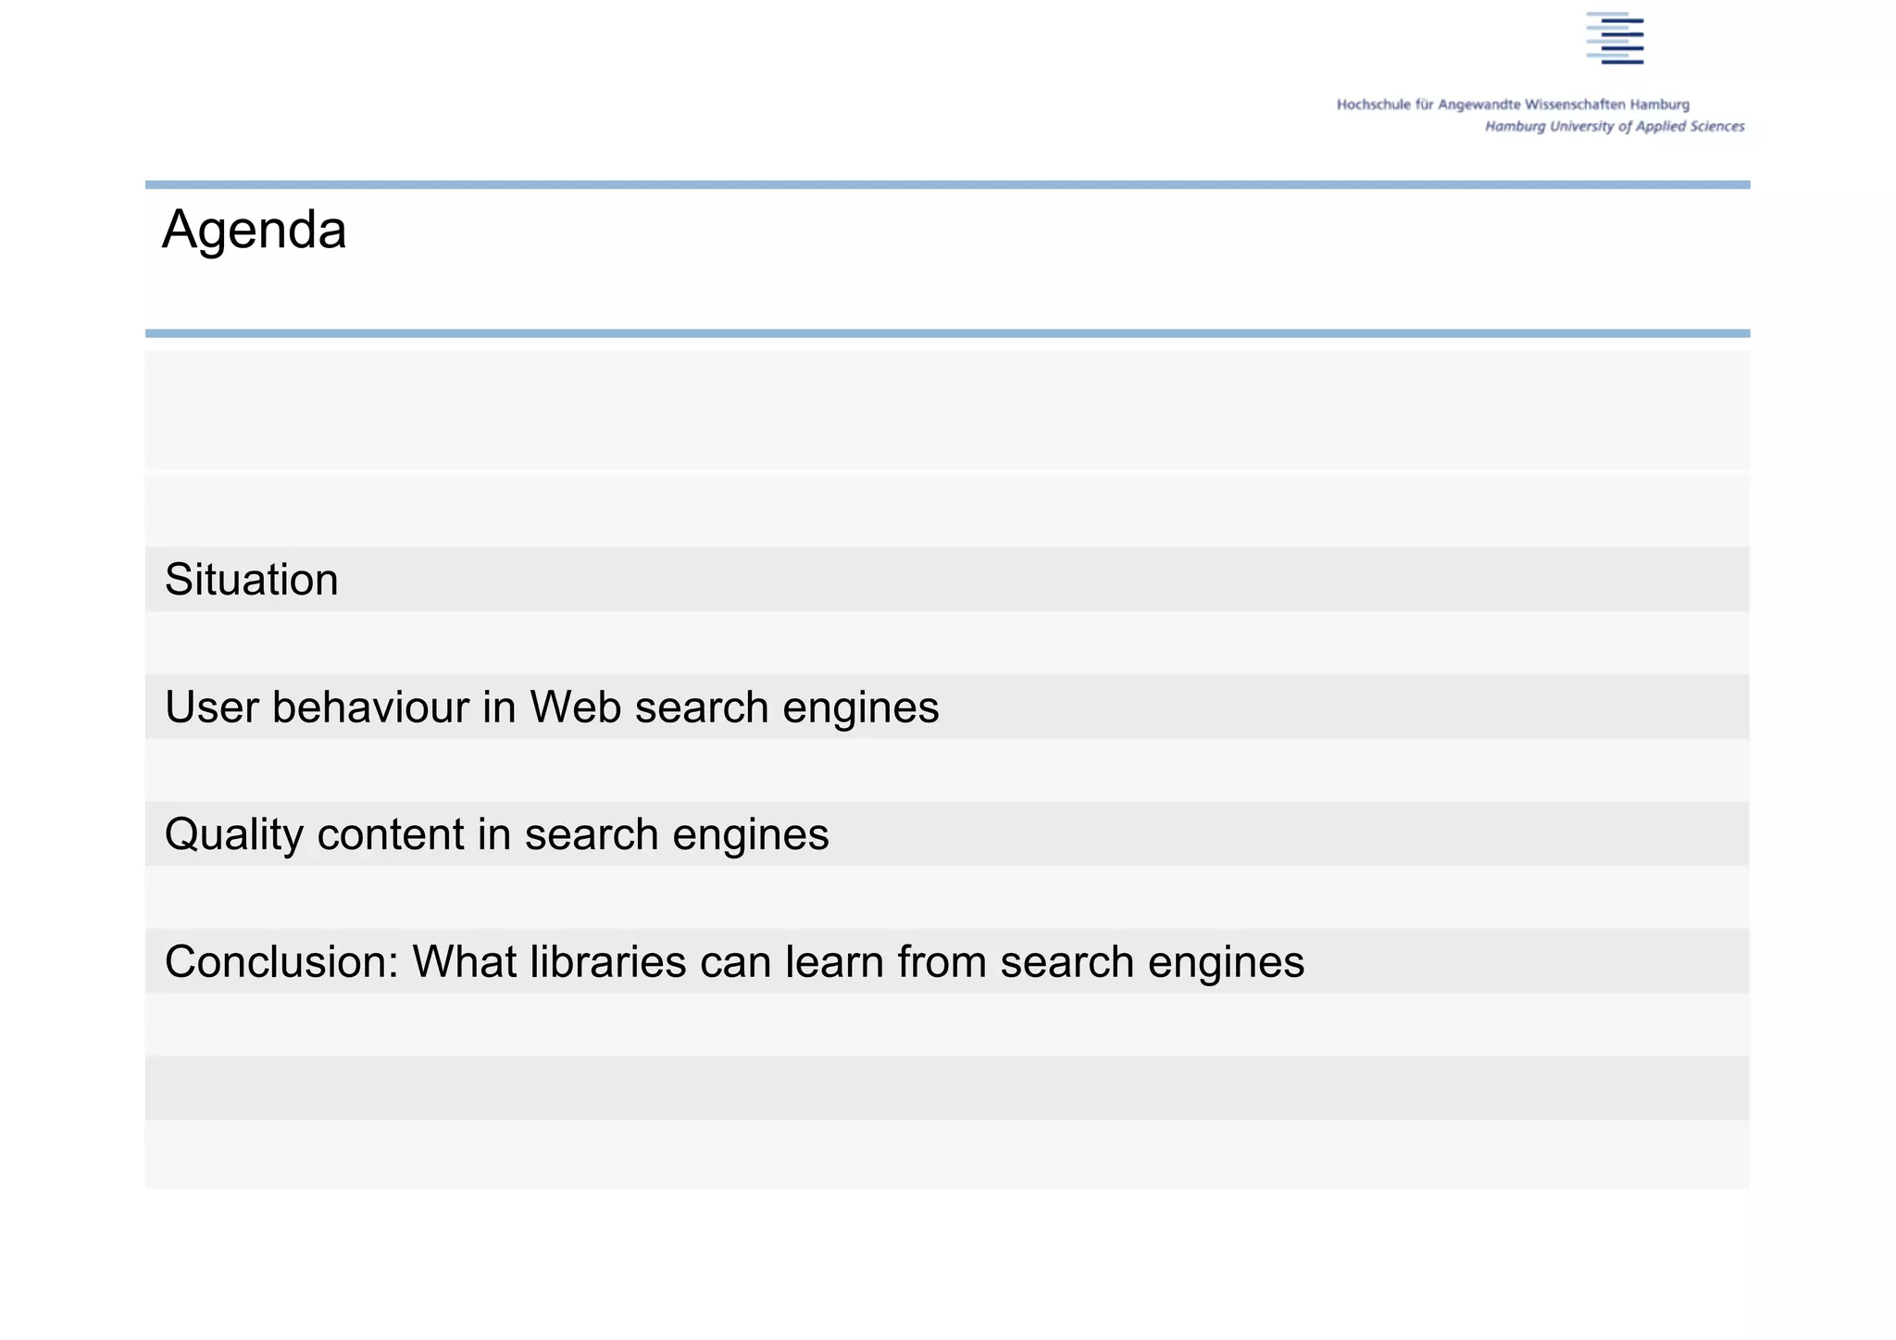Click the blue divider line below Agenda title
Image resolution: width=1896 pixels, height=1340 pixels.
947,333
